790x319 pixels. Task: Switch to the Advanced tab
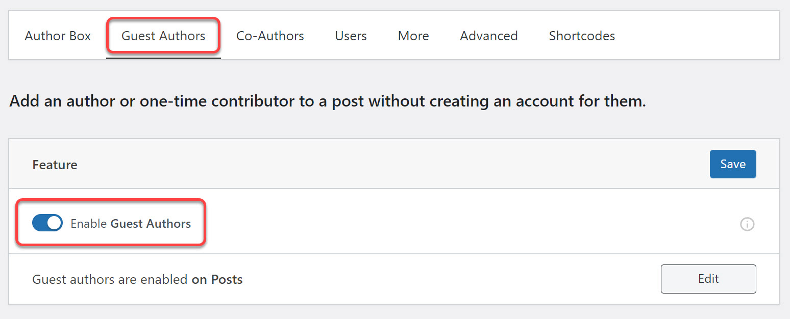[489, 36]
